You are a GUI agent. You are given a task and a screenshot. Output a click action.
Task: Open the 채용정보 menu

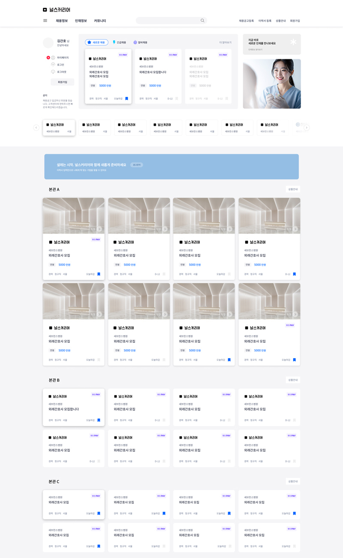coord(62,21)
